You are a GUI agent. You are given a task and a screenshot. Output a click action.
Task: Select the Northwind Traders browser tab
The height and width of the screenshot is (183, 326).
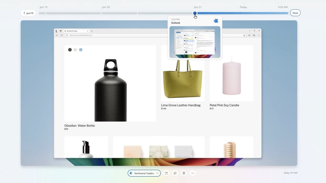coord(76,31)
